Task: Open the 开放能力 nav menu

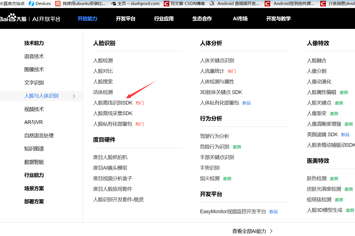Action: [87, 19]
